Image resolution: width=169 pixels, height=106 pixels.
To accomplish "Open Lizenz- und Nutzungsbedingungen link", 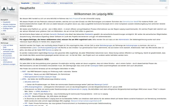I will tap(45, 48).
